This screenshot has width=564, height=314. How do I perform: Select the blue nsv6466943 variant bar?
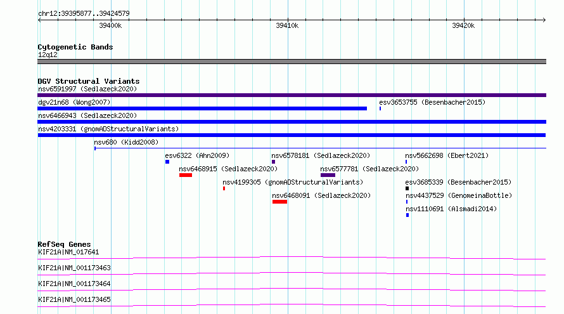(x=292, y=122)
